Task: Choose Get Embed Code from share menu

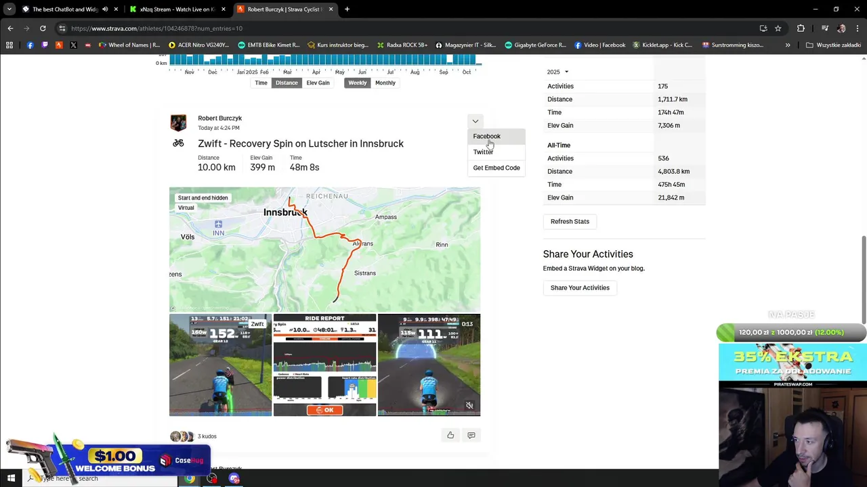Action: point(496,168)
